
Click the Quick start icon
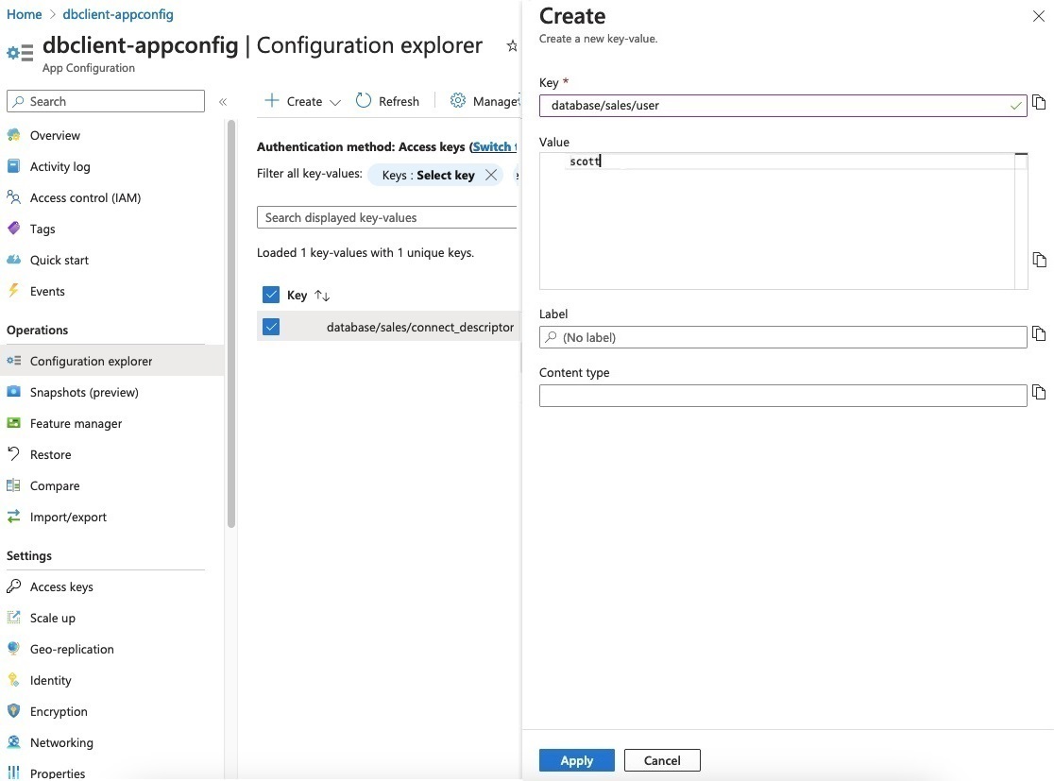point(13,260)
